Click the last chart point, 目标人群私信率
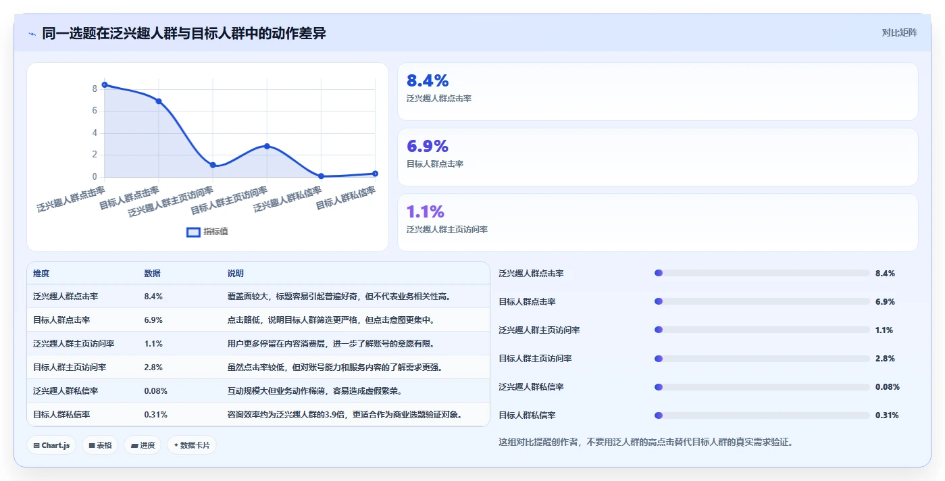This screenshot has width=945, height=481. tap(375, 174)
